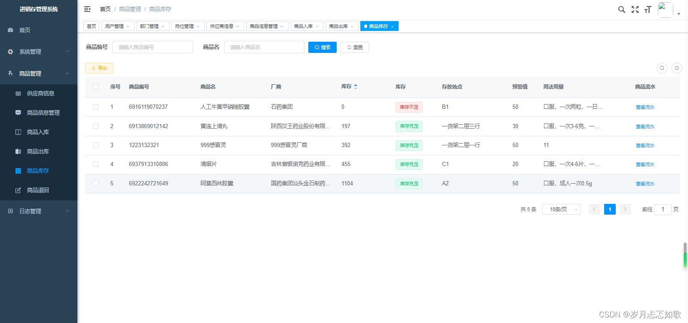Image resolution: width=688 pixels, height=323 pixels.
Task: Click the 进销存管理系统 sidebar title
Action: 39,9
